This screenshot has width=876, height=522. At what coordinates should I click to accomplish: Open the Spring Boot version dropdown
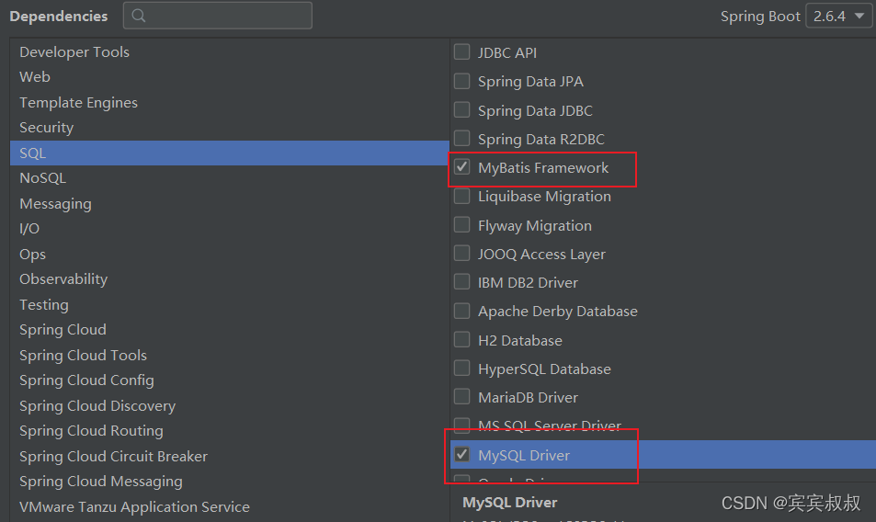click(838, 17)
